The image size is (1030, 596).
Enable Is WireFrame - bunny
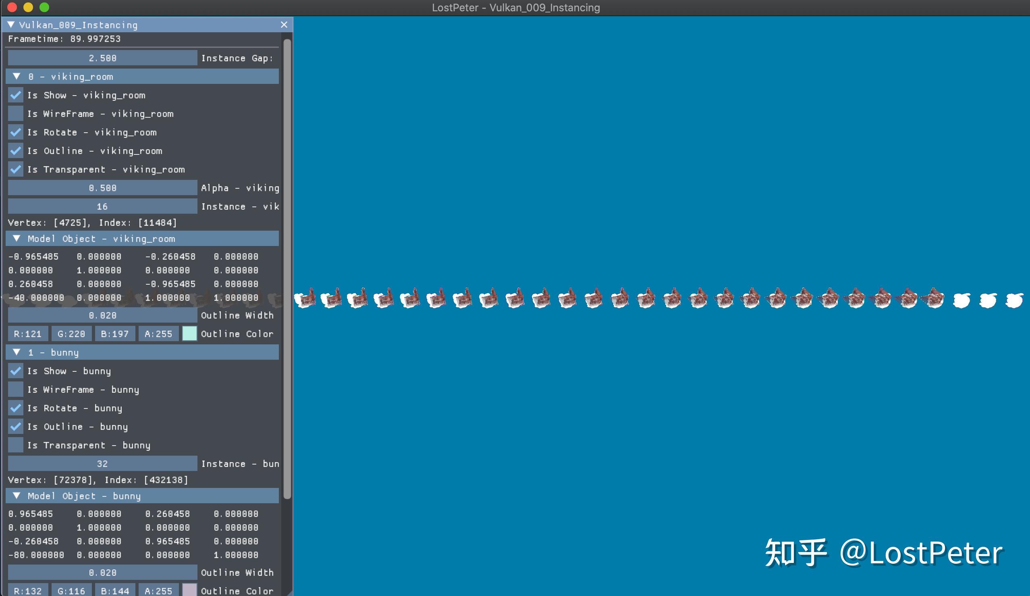click(x=16, y=390)
